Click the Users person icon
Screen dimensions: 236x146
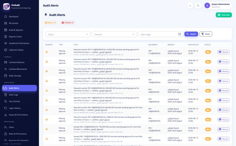(x=6, y=127)
